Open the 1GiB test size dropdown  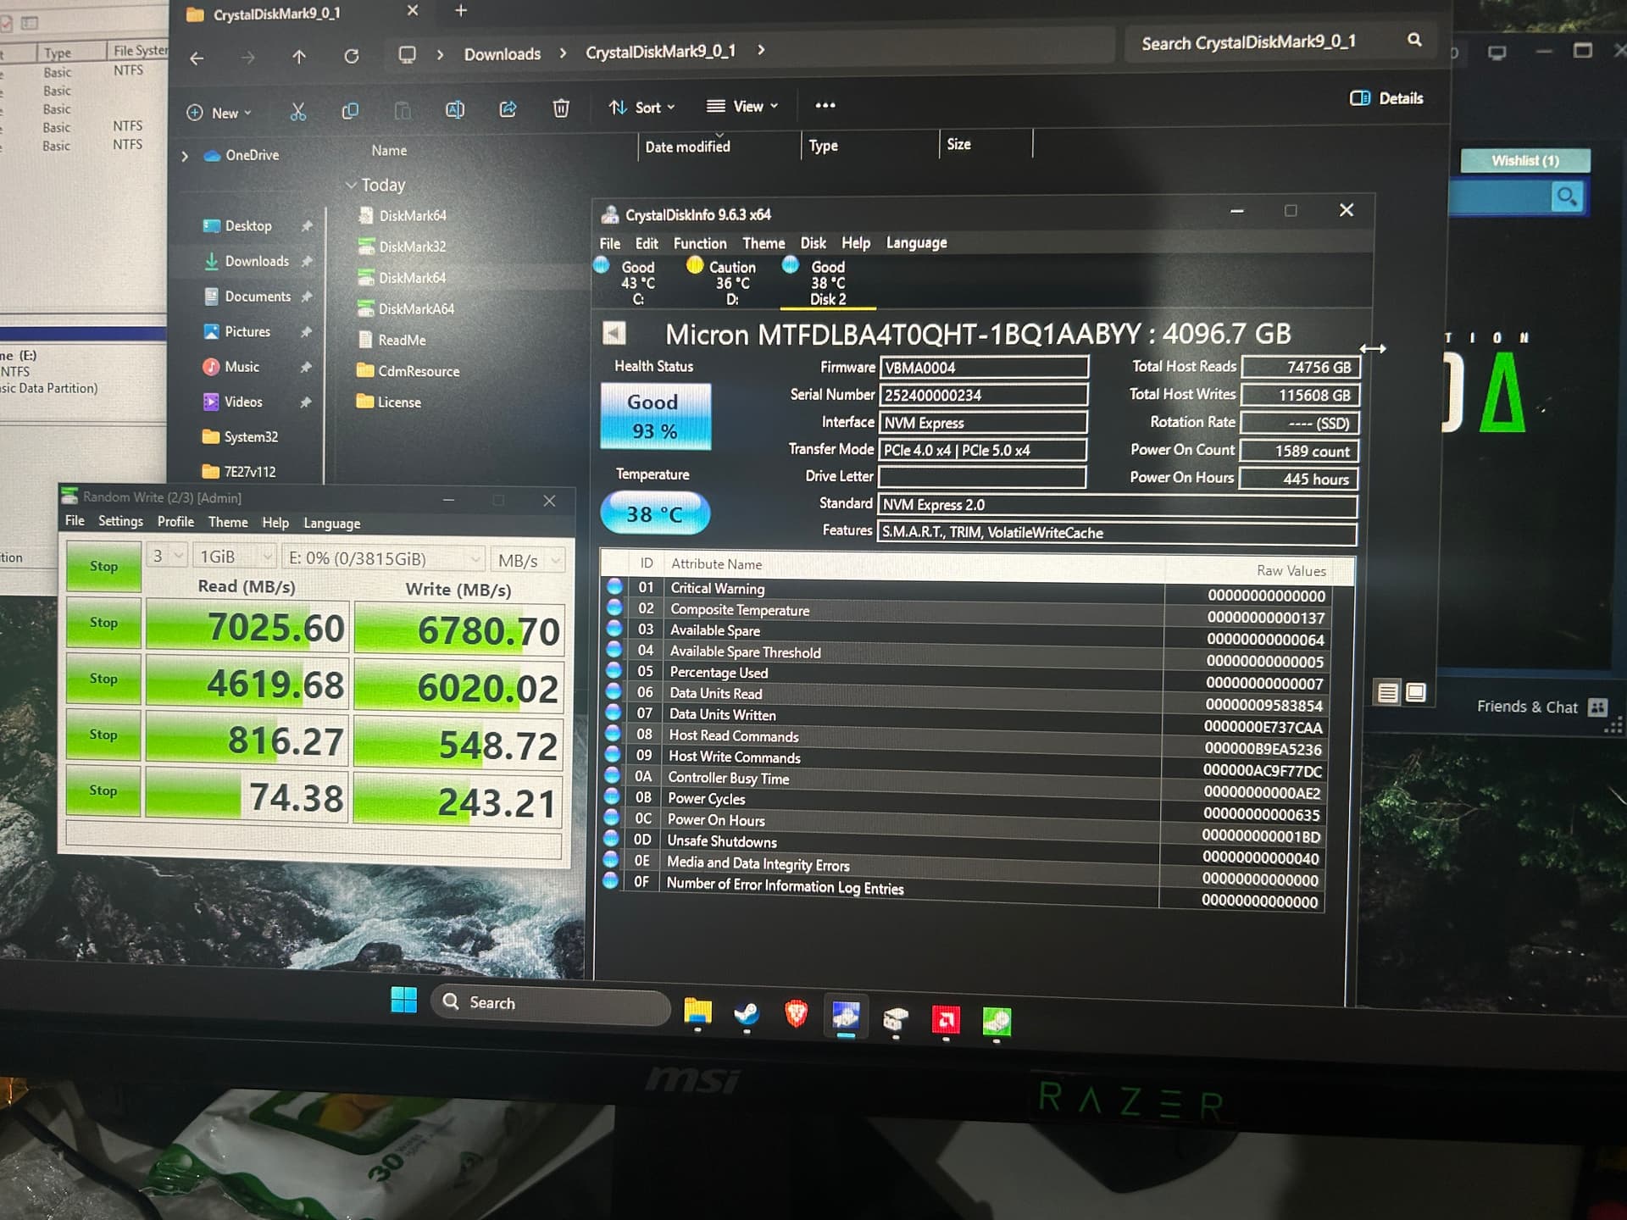coord(235,557)
